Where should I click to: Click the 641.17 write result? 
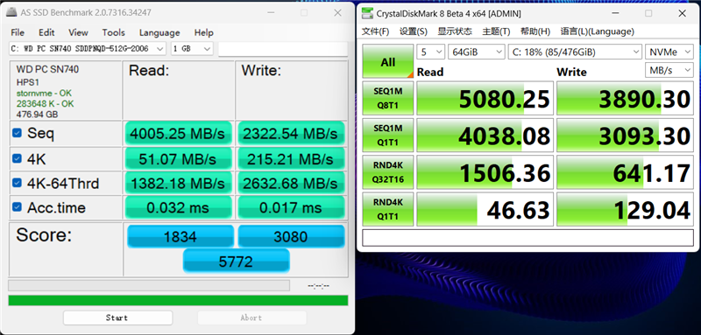tap(625, 172)
